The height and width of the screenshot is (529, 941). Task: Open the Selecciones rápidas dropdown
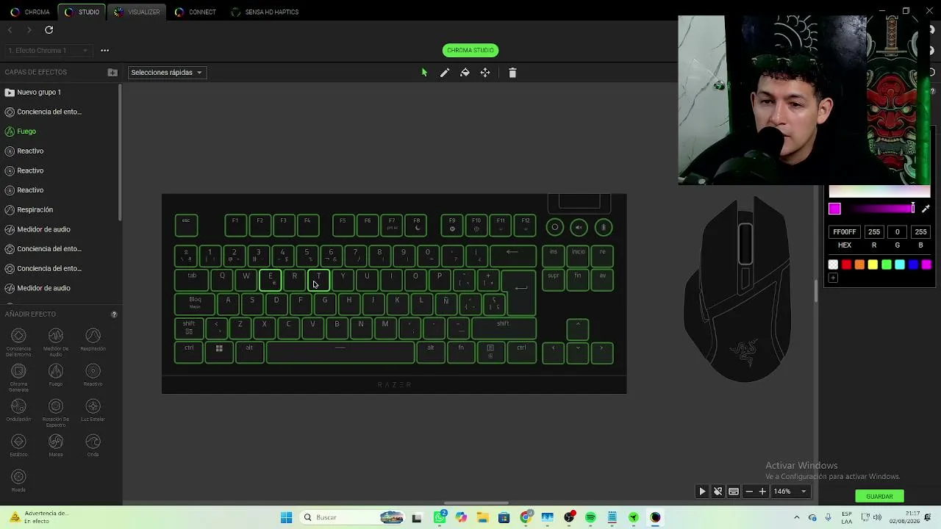[167, 73]
